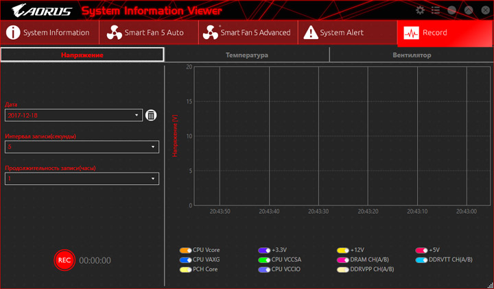Click the Record waveform icon
The width and height of the screenshot is (494, 289).
tap(411, 33)
